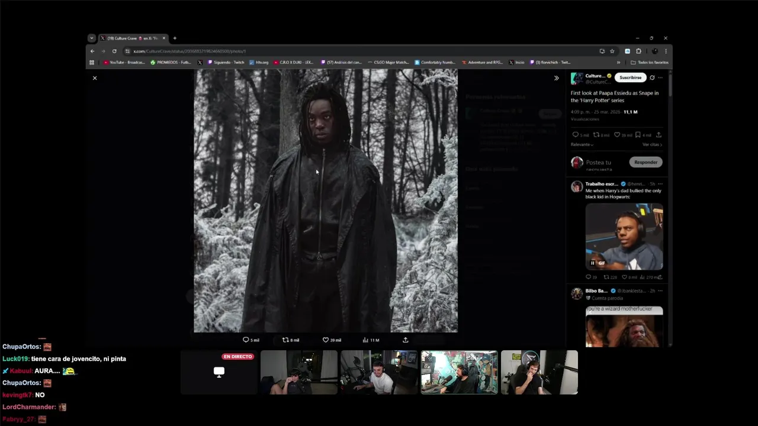
Task: Open the install/cast icon in the address bar
Action: click(x=602, y=51)
